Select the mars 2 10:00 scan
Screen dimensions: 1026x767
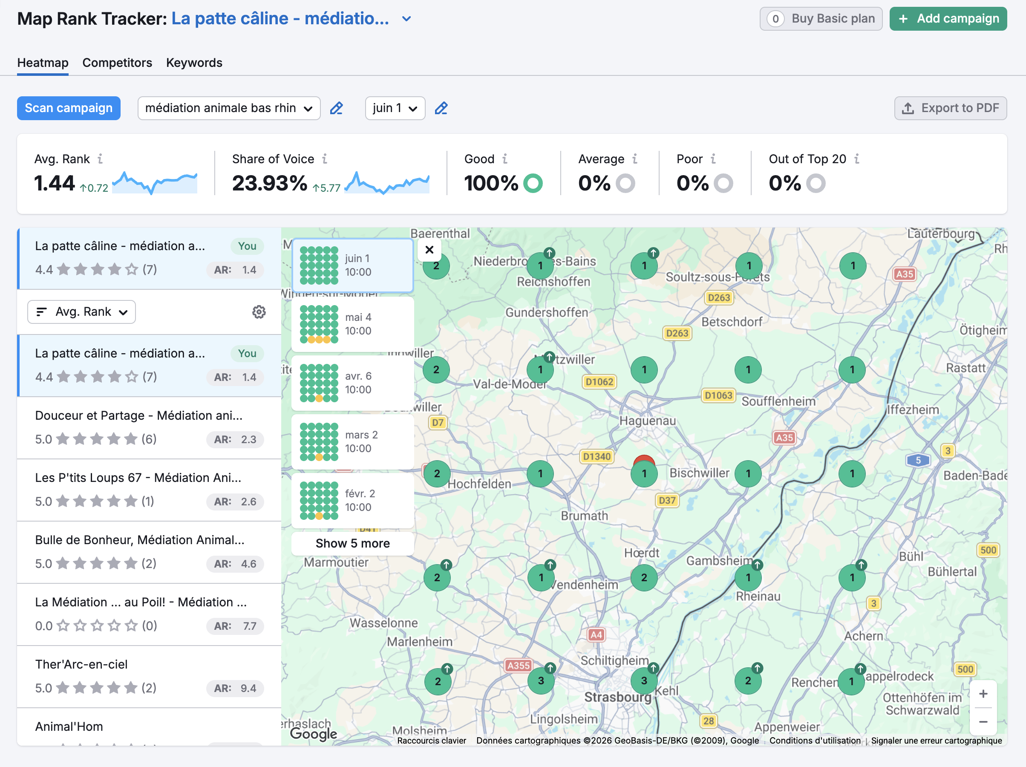click(352, 442)
